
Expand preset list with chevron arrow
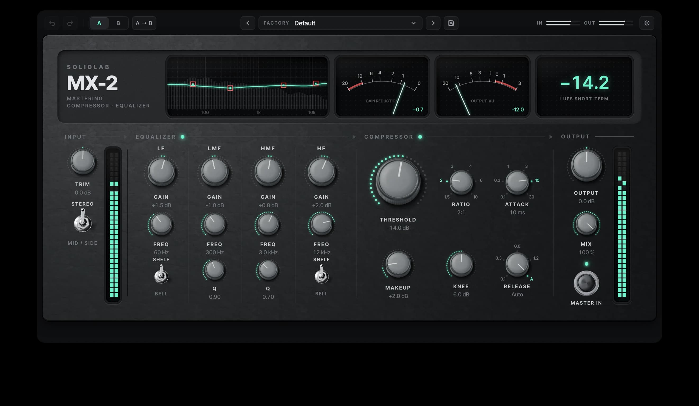pos(413,23)
